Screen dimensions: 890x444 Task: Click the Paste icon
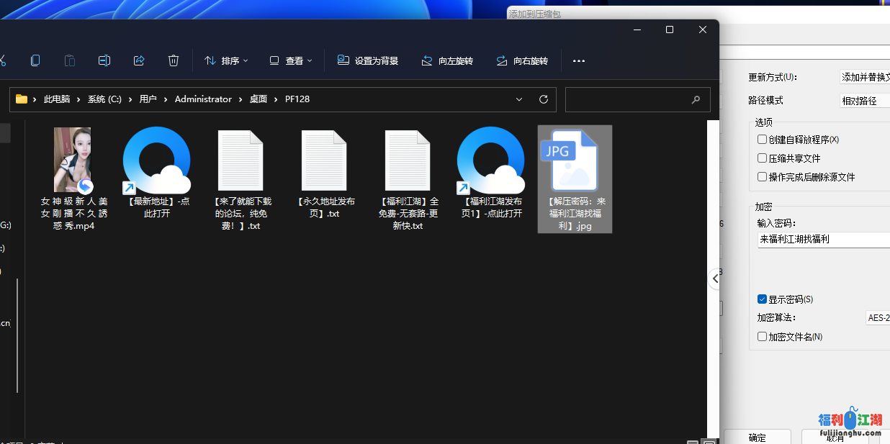[69, 60]
